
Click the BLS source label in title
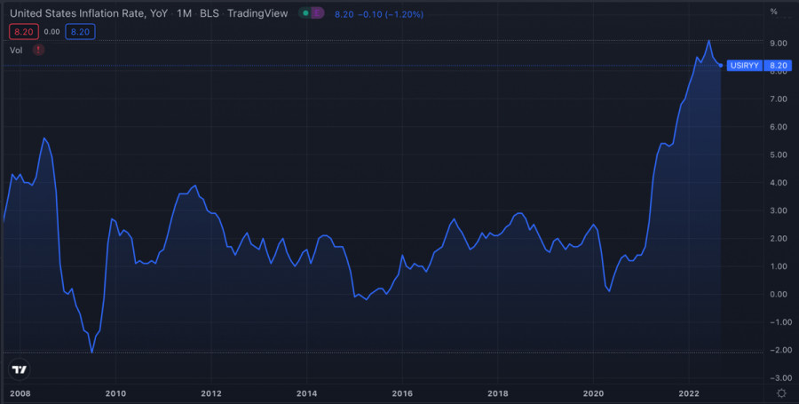click(210, 13)
